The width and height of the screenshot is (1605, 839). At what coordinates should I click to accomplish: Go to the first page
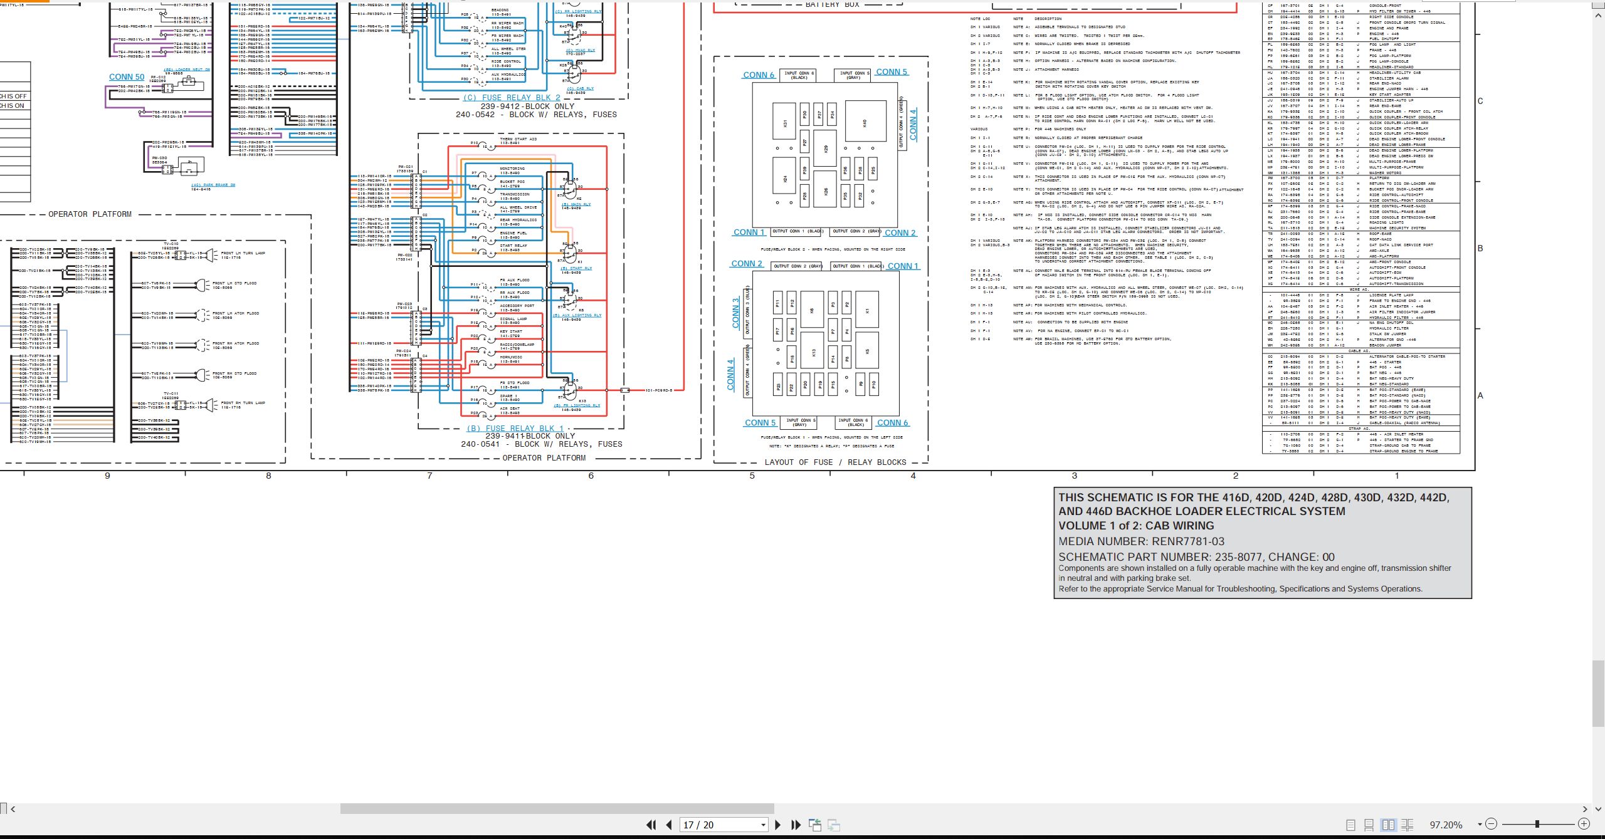pyautogui.click(x=651, y=825)
